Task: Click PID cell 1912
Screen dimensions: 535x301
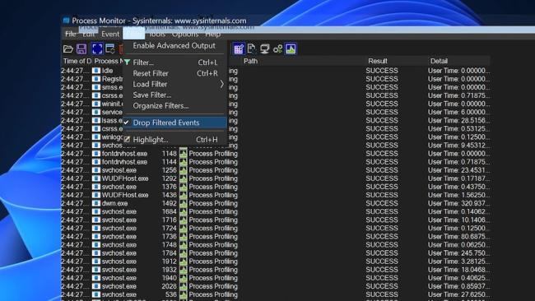Action: [170, 262]
